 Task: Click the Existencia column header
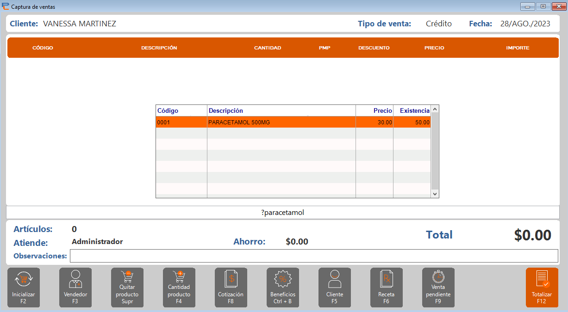pyautogui.click(x=412, y=110)
